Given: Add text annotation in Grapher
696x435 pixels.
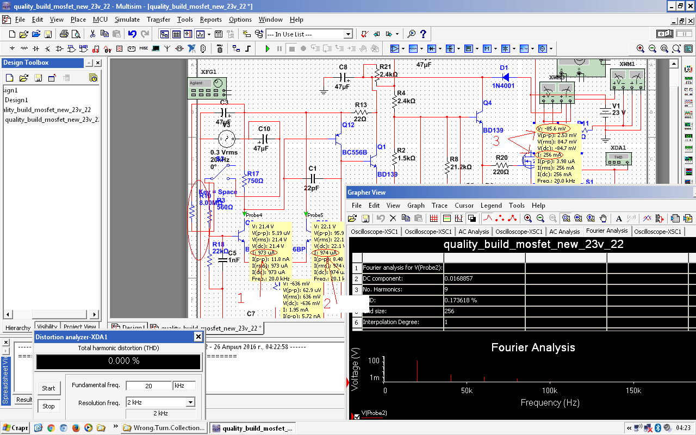Looking at the screenshot, I should point(619,218).
